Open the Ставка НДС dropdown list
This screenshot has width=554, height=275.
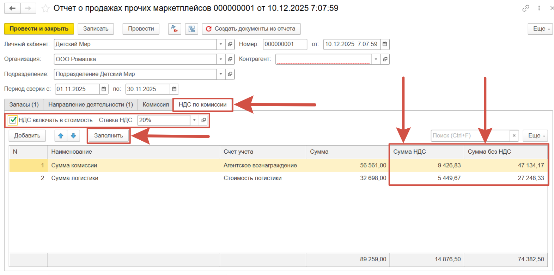(x=194, y=120)
